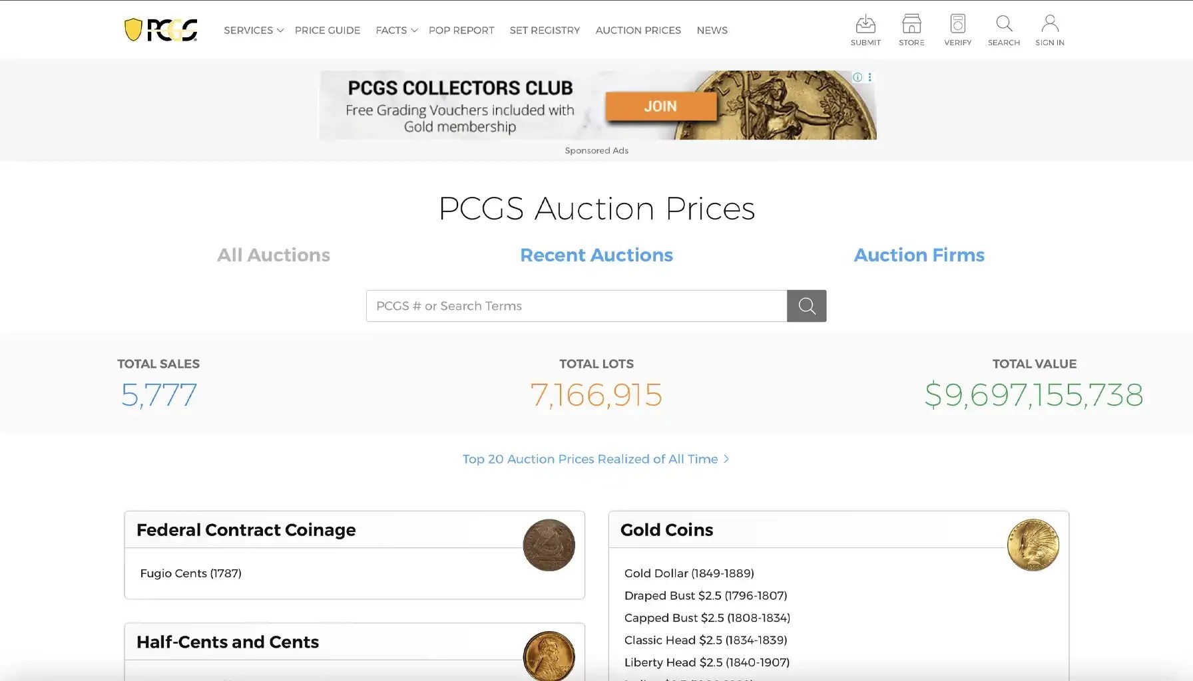Switch to the Auction Firms tab
Image resolution: width=1193 pixels, height=681 pixels.
pyautogui.click(x=919, y=255)
